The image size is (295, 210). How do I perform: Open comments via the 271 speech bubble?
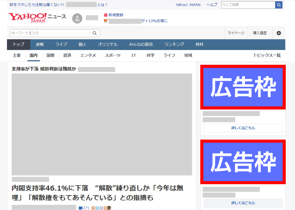click(81, 208)
